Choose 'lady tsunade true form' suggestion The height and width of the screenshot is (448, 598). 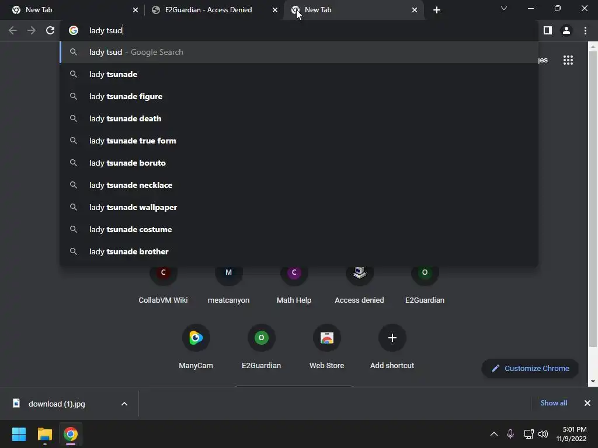coord(299,141)
